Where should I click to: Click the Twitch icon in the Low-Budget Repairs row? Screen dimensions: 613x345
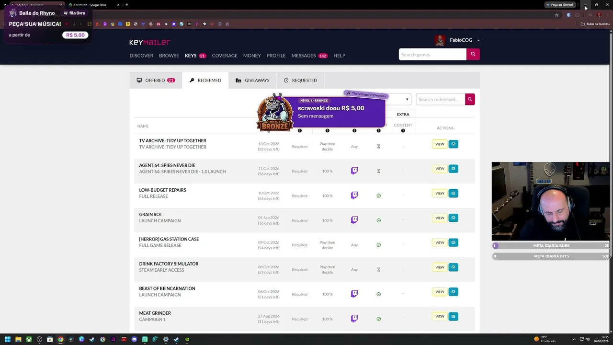tap(354, 195)
